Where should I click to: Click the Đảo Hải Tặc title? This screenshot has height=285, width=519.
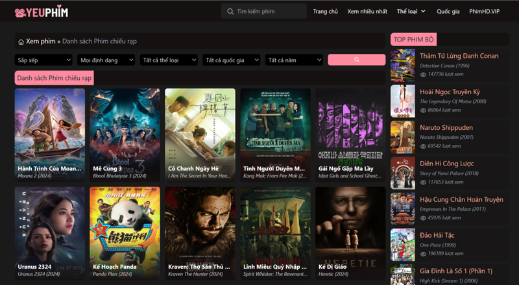pyautogui.click(x=437, y=235)
